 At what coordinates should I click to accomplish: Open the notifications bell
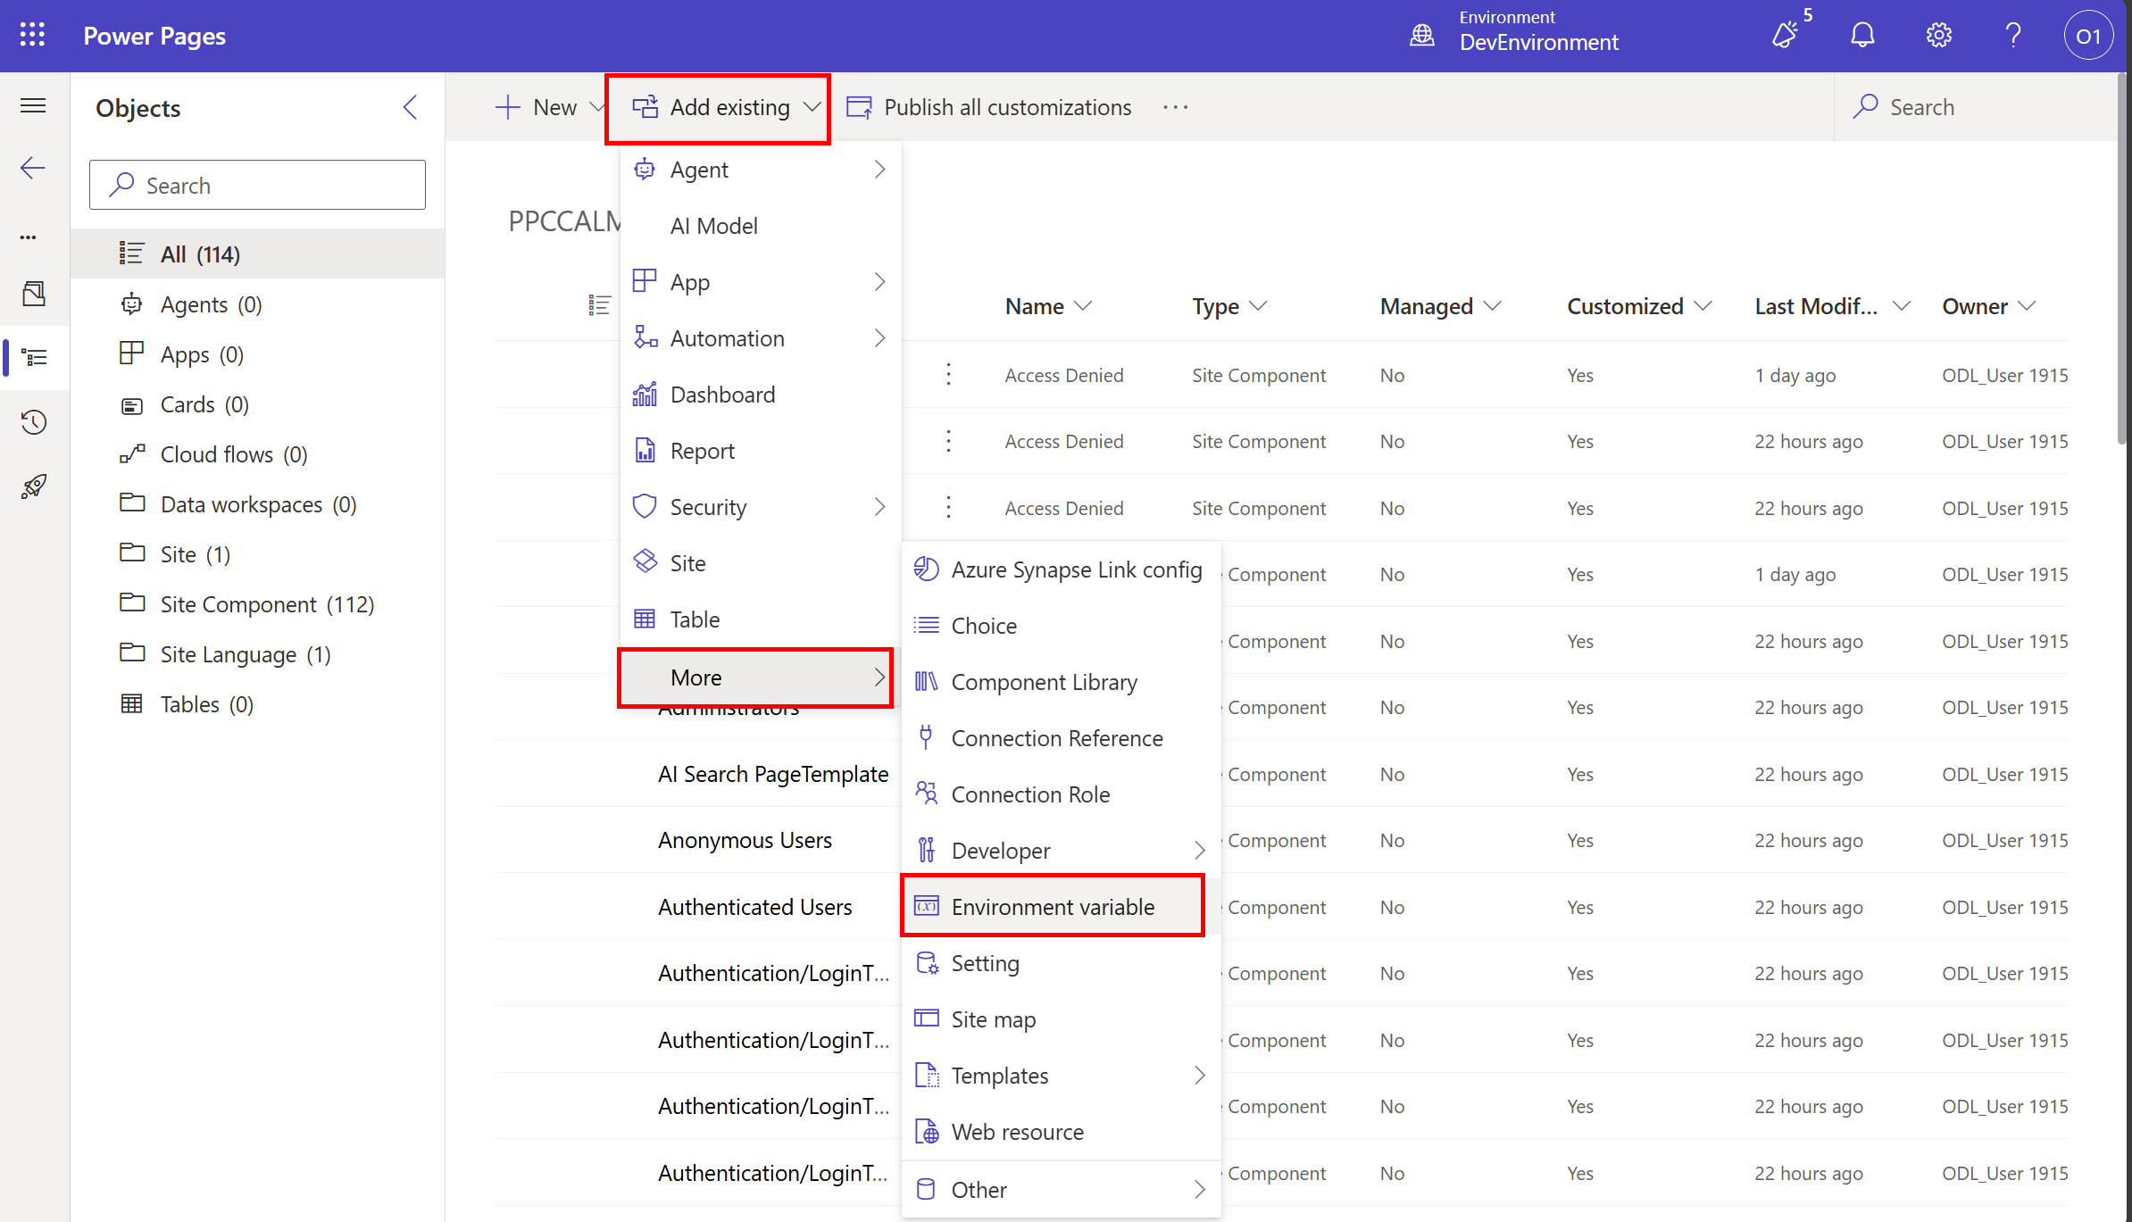[1861, 35]
